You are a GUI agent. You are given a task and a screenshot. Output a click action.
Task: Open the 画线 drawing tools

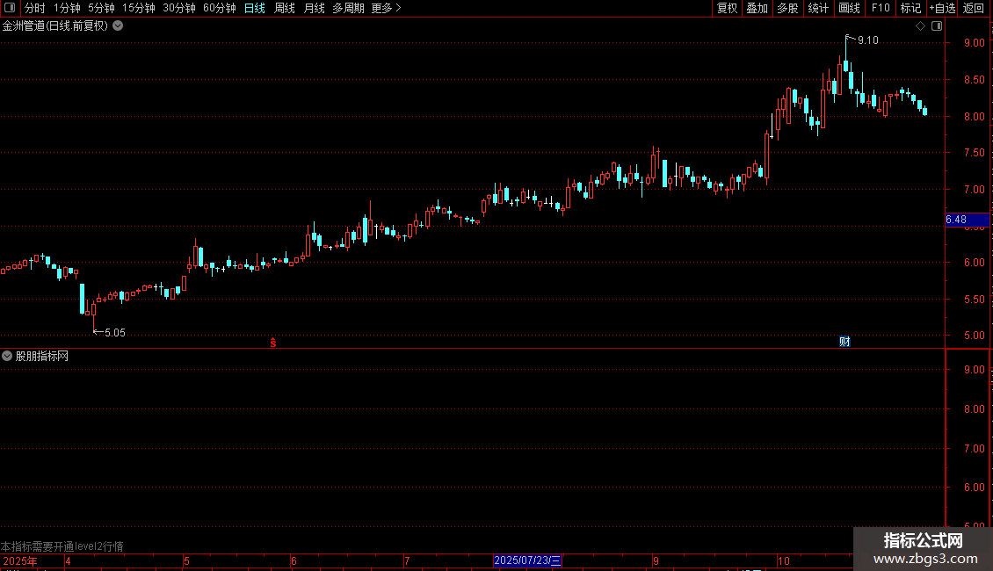click(849, 8)
